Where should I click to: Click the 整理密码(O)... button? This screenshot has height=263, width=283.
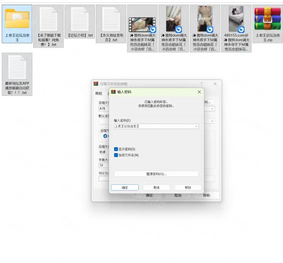[x=156, y=174]
